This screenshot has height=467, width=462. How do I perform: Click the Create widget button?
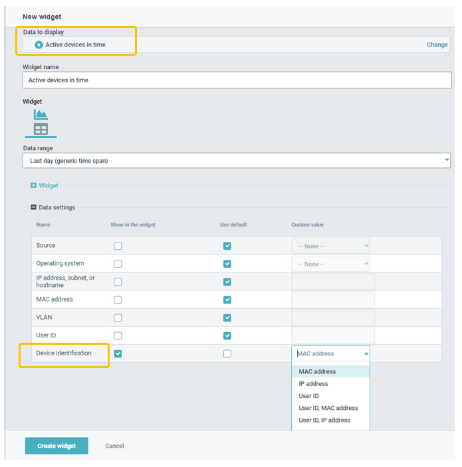[x=57, y=446]
